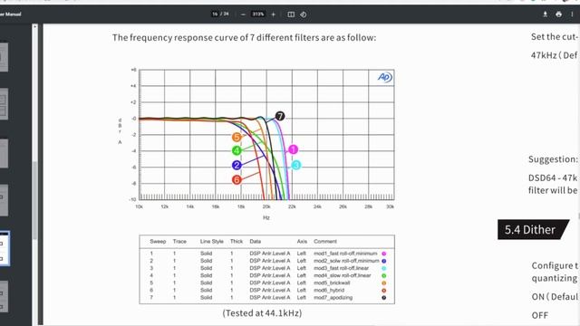
Task: Click the mod1_fast roll-off,minimum comment
Action: click(345, 254)
